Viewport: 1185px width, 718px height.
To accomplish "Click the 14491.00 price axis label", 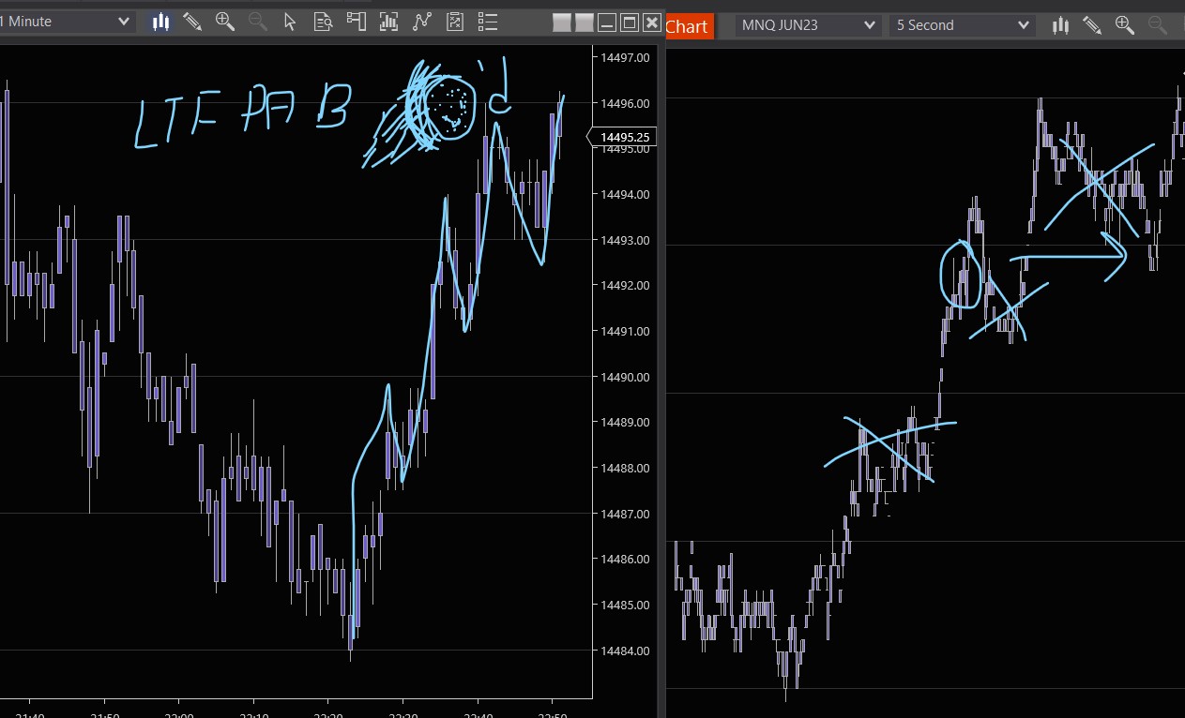I will pos(625,331).
